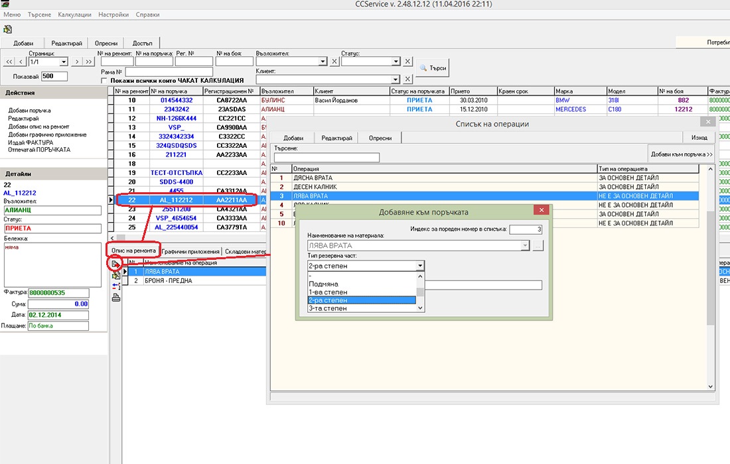
Task: Go to first page with << button
Action: pos(9,62)
